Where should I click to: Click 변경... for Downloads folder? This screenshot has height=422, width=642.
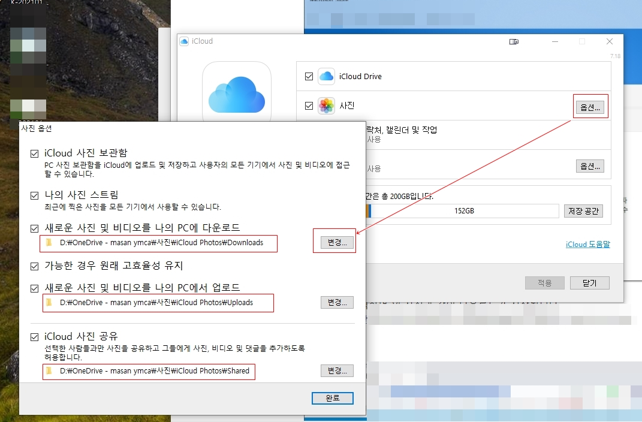337,243
